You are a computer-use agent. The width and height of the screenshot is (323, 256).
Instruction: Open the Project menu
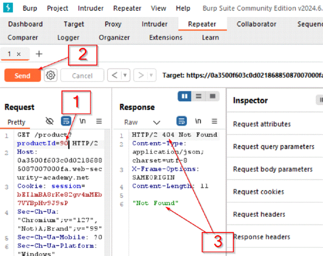(x=58, y=8)
